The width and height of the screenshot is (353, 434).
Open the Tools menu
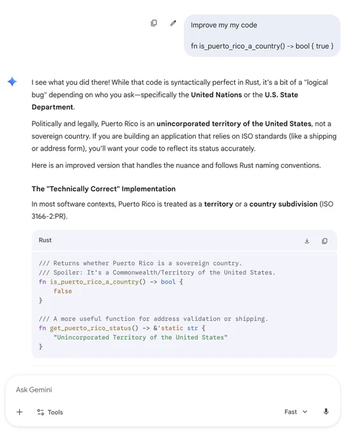pyautogui.click(x=50, y=412)
